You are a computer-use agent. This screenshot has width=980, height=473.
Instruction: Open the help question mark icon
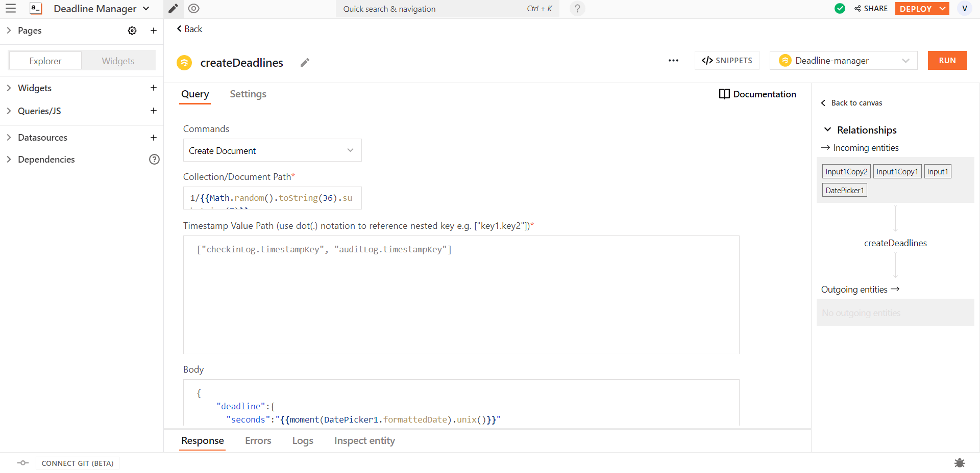pos(577,9)
